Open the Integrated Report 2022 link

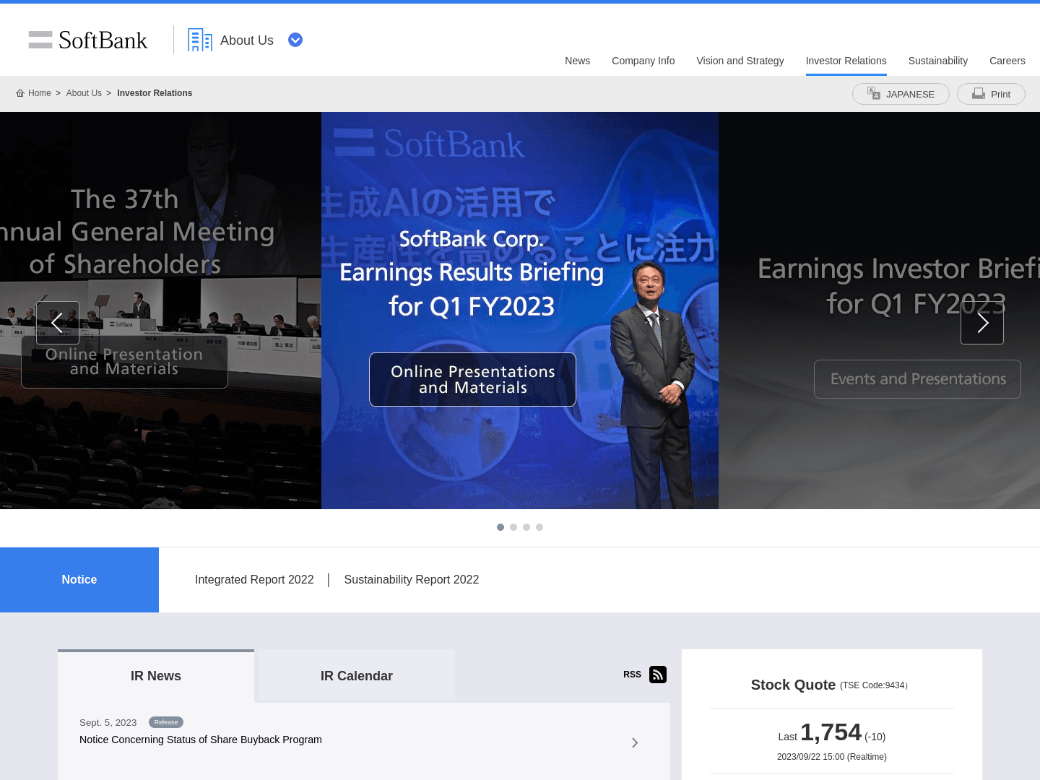[x=254, y=580]
